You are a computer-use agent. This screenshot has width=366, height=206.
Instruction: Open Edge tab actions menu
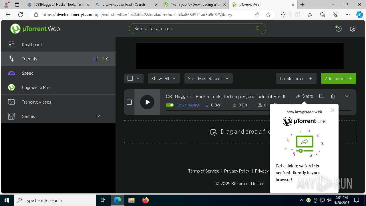pyautogui.click(x=17, y=5)
